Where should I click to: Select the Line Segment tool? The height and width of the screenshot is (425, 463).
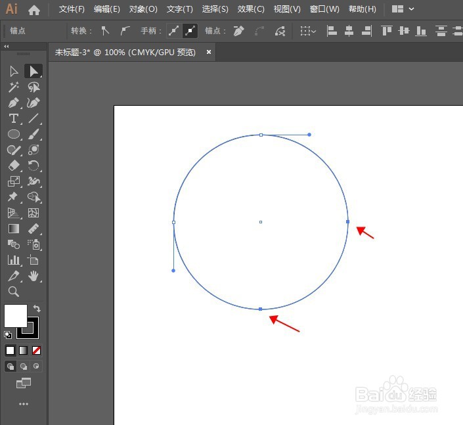point(33,118)
